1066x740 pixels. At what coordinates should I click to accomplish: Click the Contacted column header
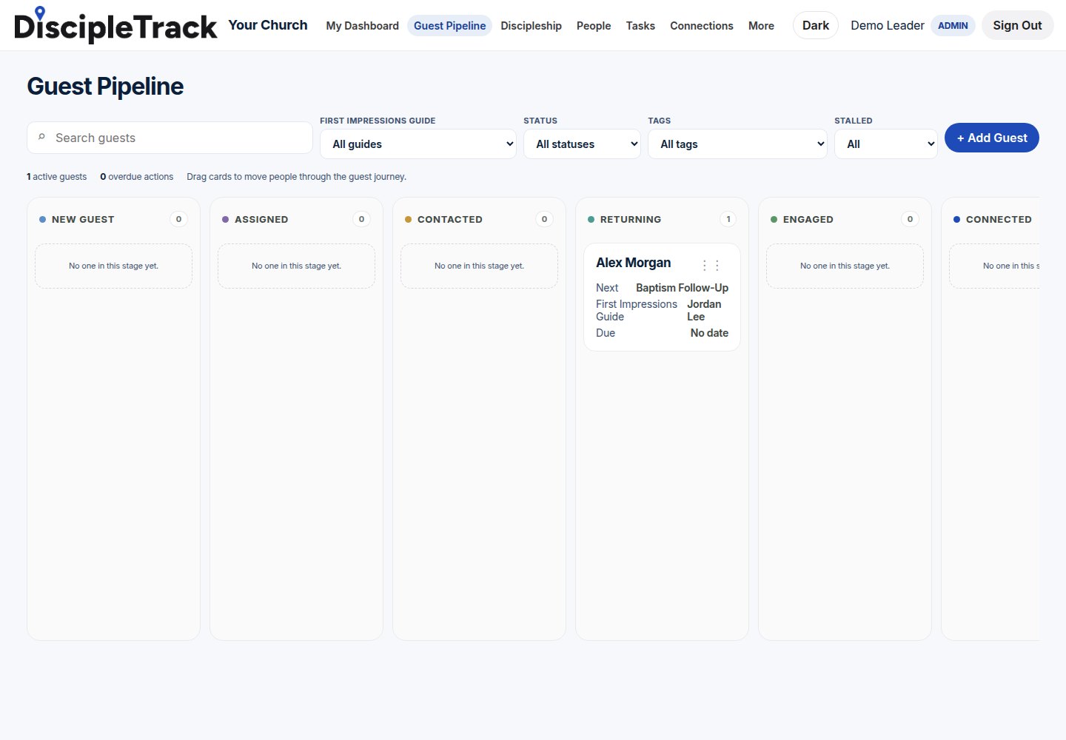pos(449,219)
